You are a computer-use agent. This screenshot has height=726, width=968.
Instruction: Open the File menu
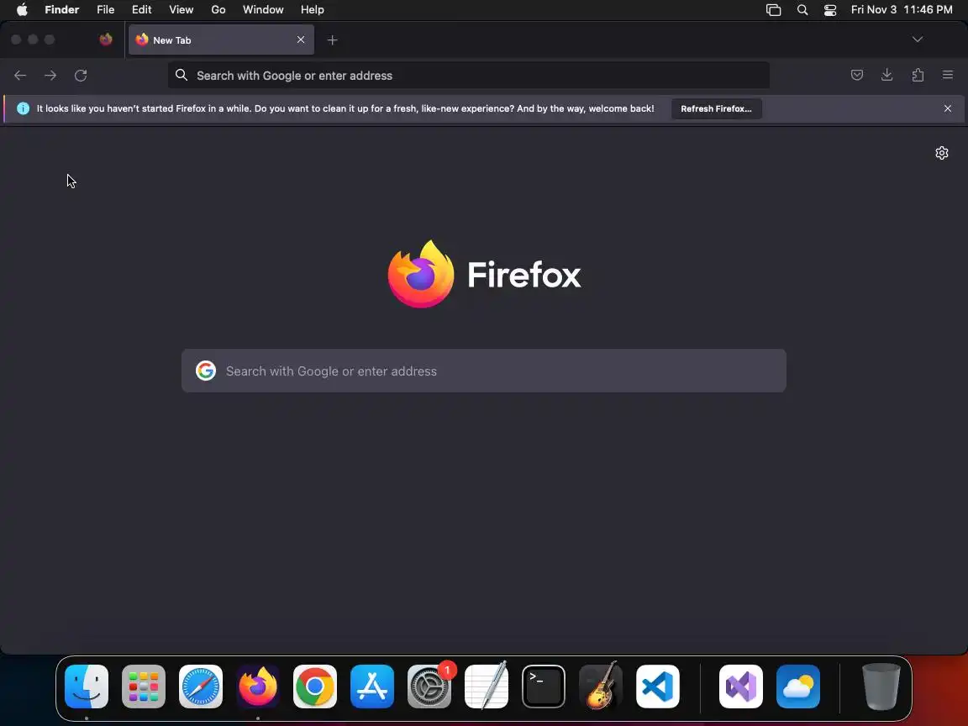click(106, 9)
